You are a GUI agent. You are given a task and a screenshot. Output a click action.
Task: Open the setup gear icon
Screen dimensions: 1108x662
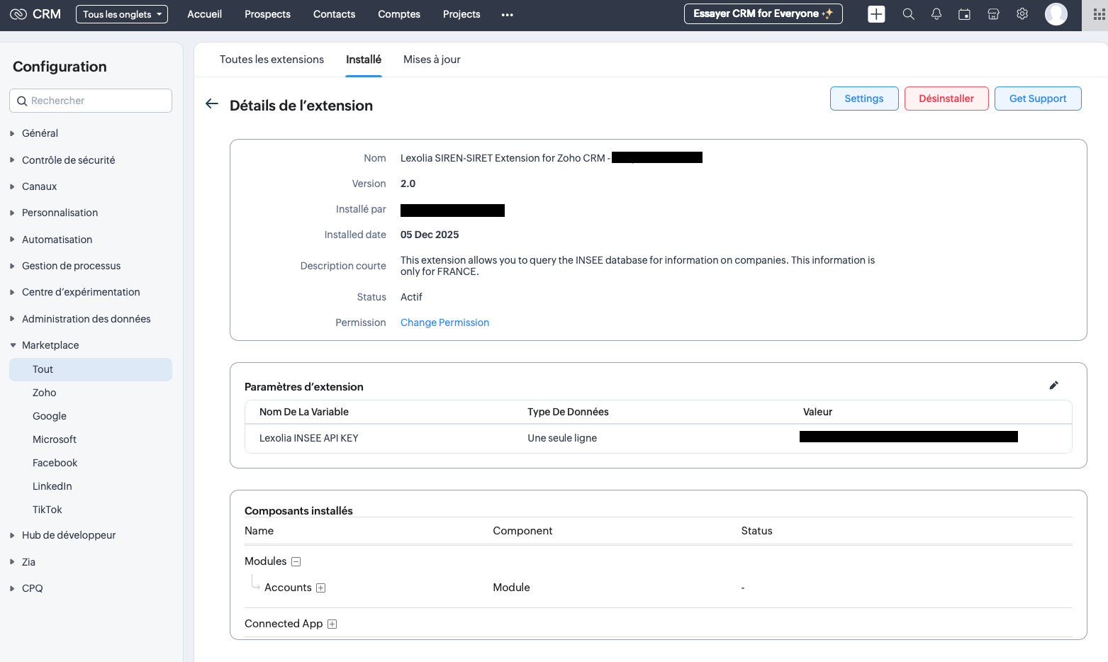click(x=1022, y=14)
